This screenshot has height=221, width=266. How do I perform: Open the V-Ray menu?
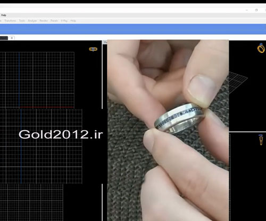tap(64, 21)
